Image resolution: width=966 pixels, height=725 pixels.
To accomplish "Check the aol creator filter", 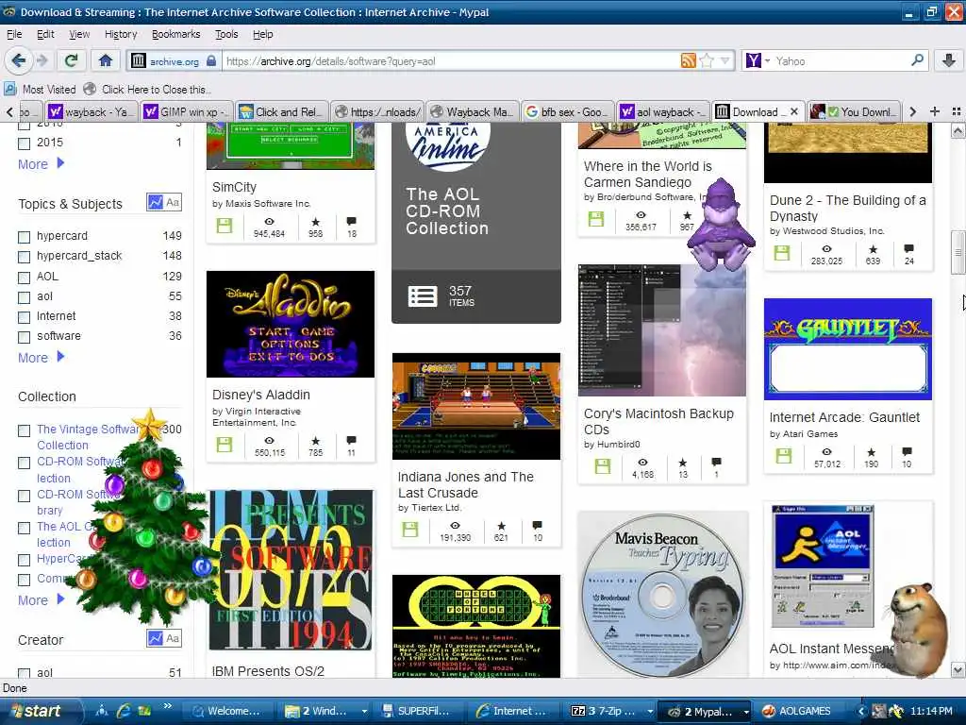I will click(x=24, y=674).
